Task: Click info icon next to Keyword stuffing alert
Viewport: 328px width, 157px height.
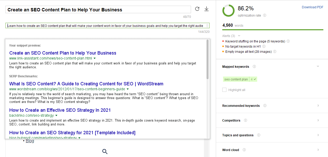Action: [288, 41]
